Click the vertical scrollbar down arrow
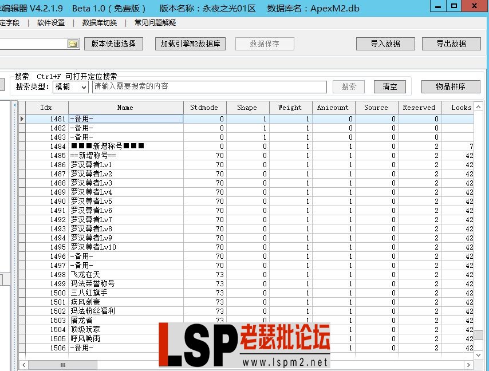The height and width of the screenshot is (371, 489). (x=479, y=355)
